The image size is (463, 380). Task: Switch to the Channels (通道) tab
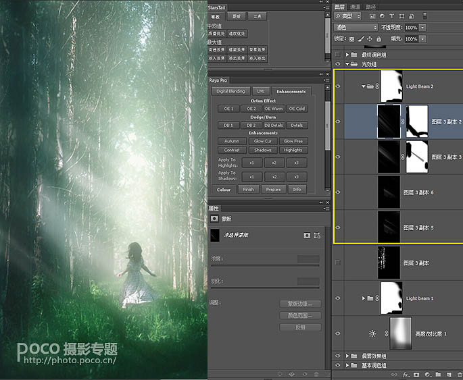(x=356, y=7)
